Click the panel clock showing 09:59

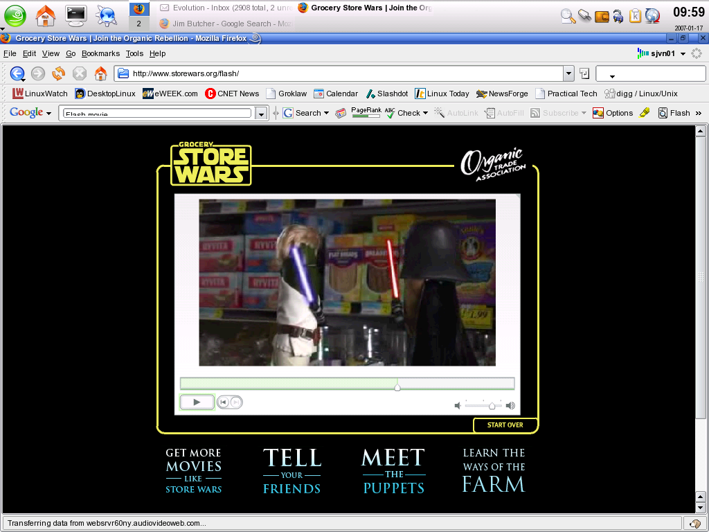click(689, 12)
